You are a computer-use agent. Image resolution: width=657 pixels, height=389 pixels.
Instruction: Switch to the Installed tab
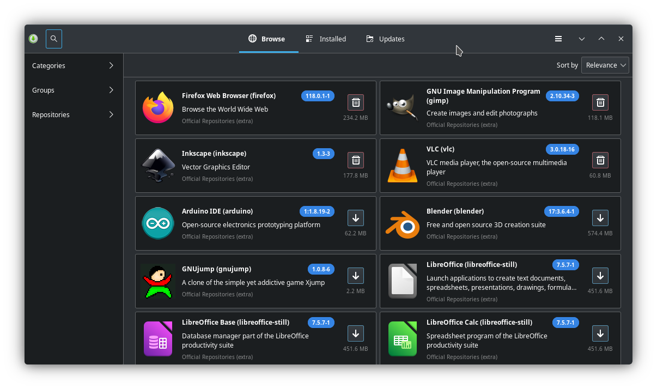coord(326,39)
